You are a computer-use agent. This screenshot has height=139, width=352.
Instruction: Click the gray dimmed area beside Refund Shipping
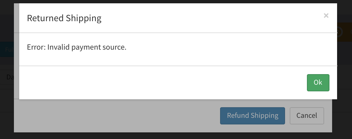click(x=117, y=116)
